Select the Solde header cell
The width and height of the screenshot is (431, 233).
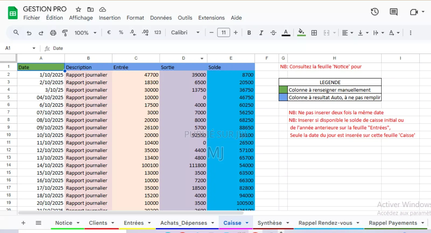[x=231, y=67]
